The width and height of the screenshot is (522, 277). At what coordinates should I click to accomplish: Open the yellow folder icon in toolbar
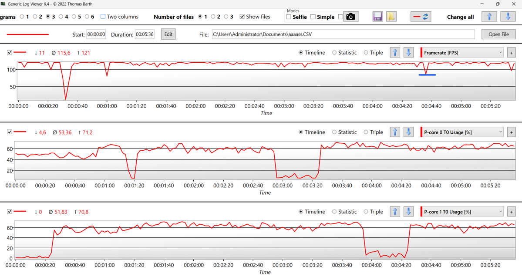[391, 17]
